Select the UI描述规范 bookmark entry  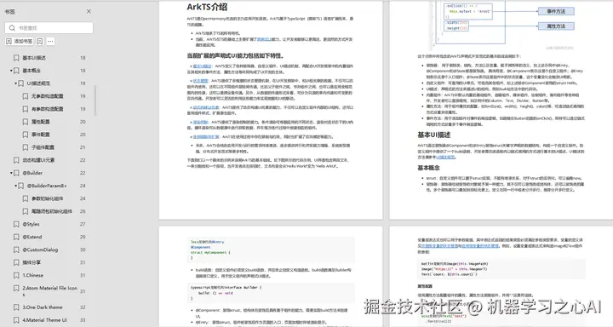point(38,83)
